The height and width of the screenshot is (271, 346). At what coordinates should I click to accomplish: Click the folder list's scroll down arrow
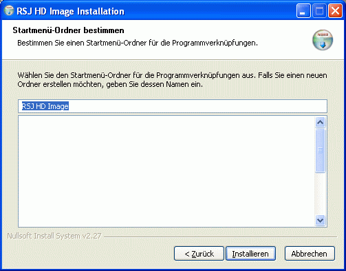(x=320, y=221)
